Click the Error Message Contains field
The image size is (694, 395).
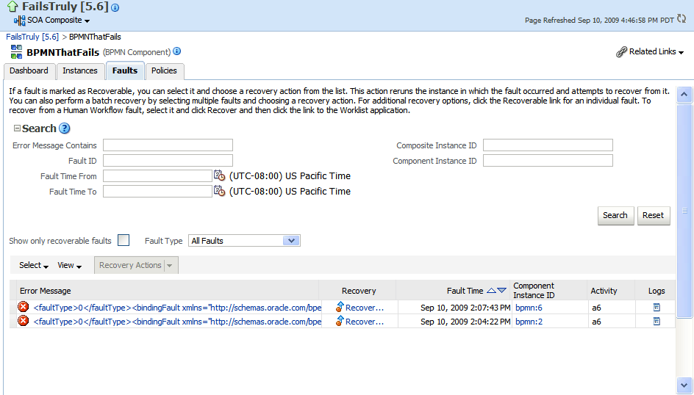click(x=168, y=145)
